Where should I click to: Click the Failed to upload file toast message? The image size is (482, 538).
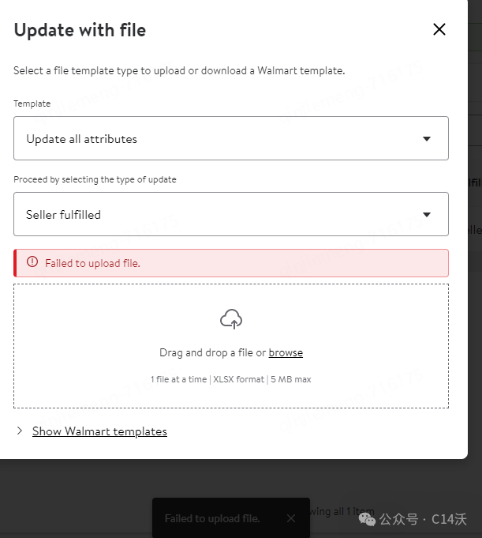tap(212, 519)
